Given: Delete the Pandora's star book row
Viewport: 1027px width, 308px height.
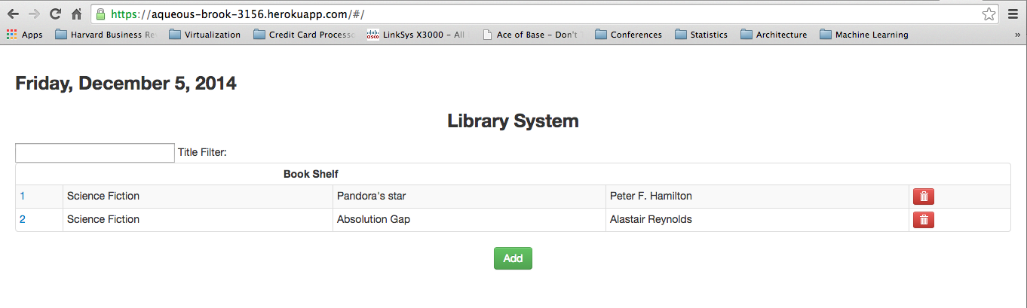Looking at the screenshot, I should pyautogui.click(x=924, y=197).
